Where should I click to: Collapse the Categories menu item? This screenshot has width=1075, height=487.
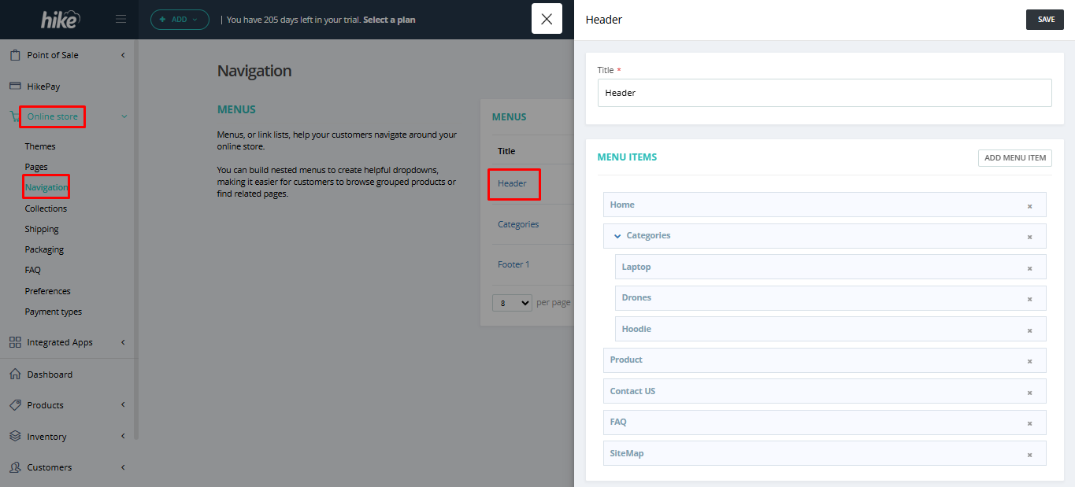(x=617, y=236)
